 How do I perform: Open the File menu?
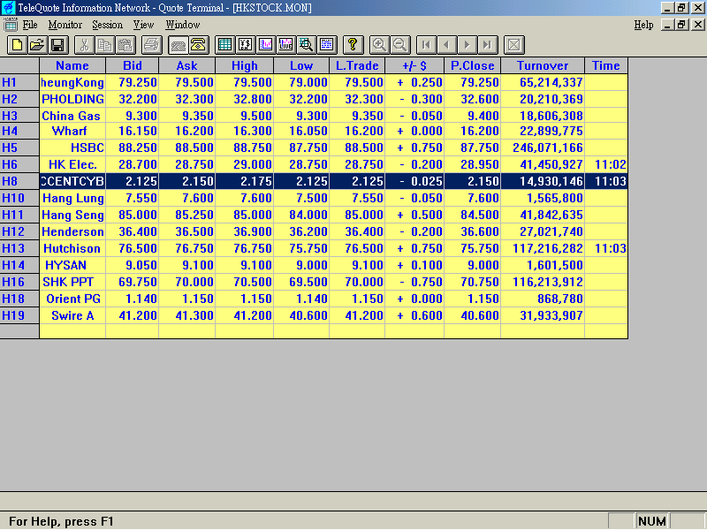click(30, 25)
